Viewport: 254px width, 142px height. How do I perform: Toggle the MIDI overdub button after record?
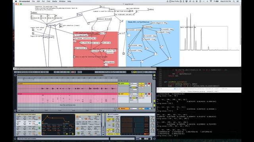pyautogui.click(x=75, y=72)
